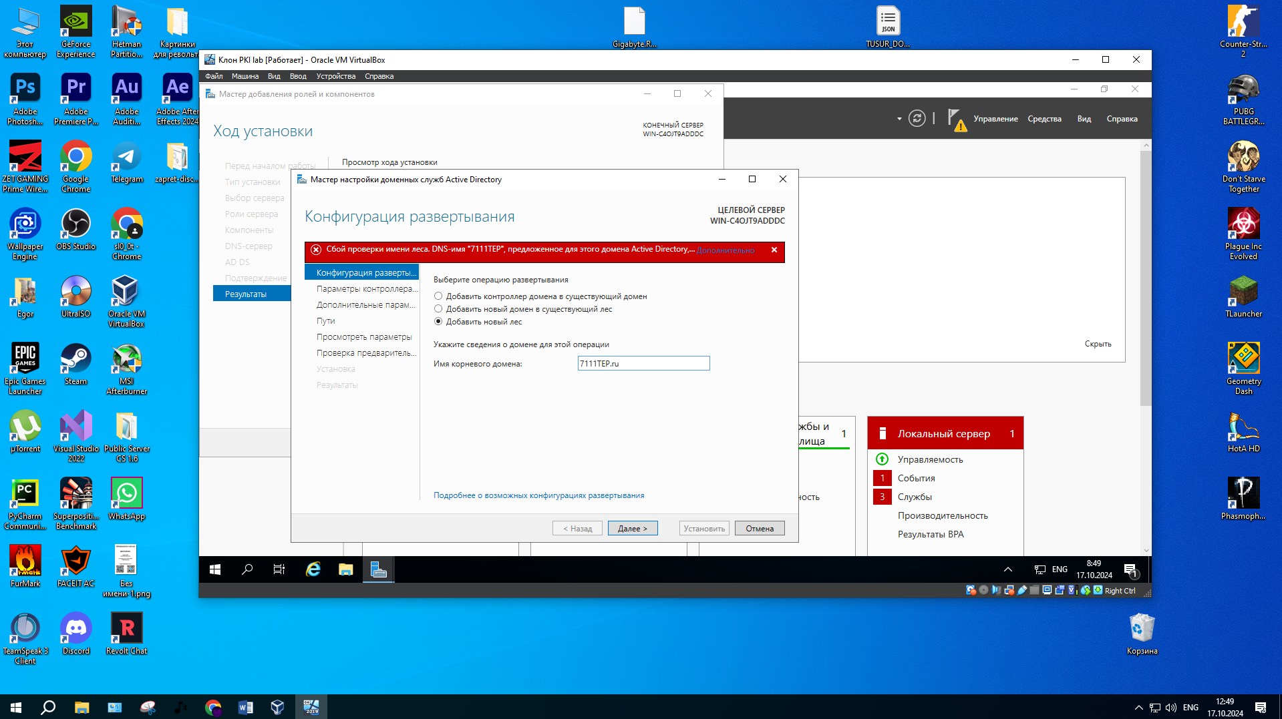Click the 'Далее >' button
The image size is (1282, 719).
633,529
